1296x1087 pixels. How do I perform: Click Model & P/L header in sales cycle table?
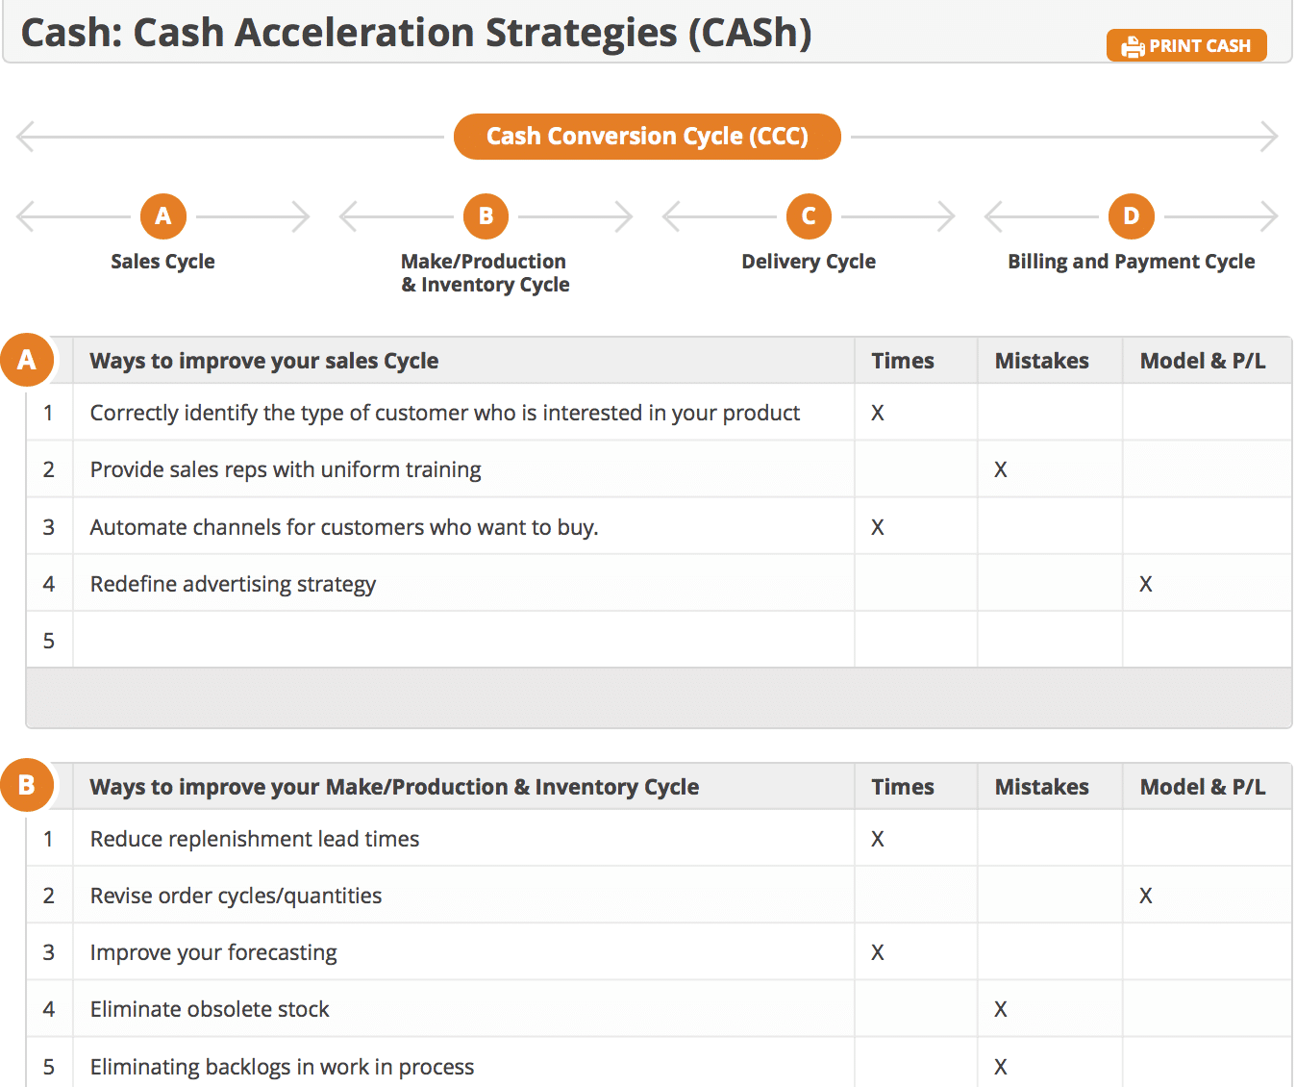(1203, 361)
